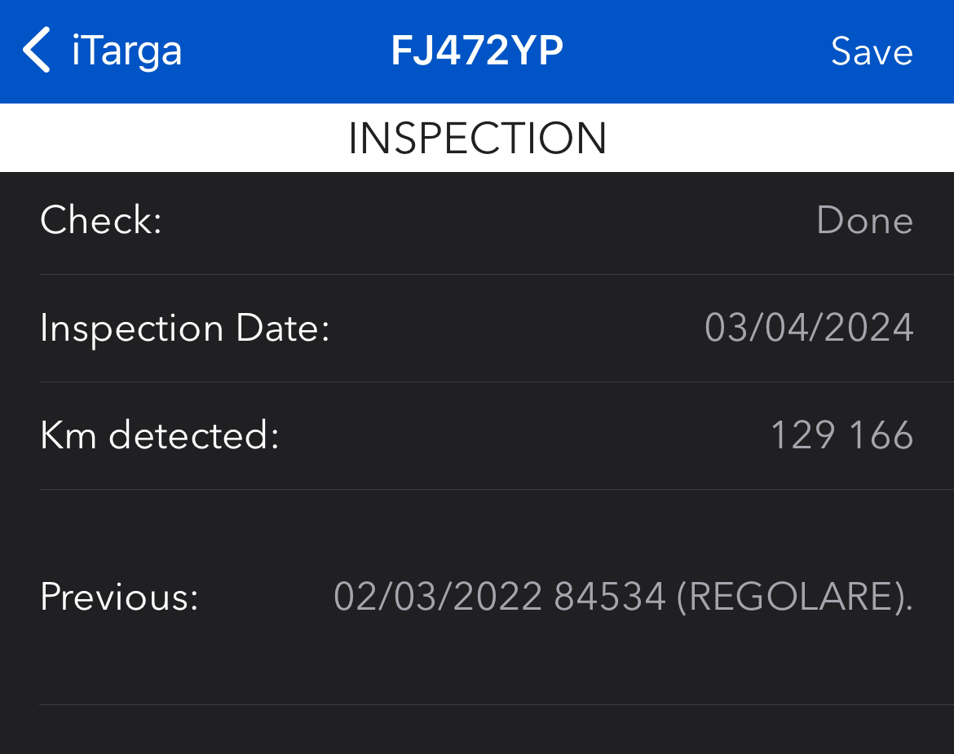The height and width of the screenshot is (754, 954).
Task: Tap the (REGOLARE) result text
Action: 795,597
